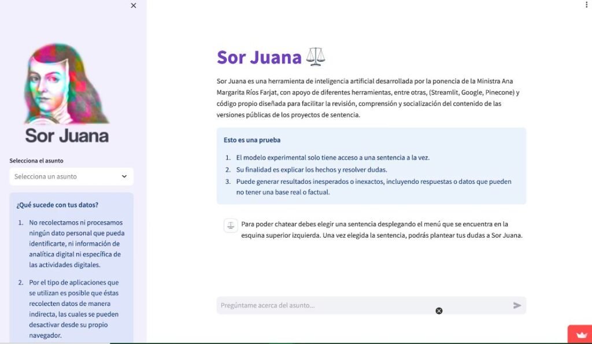Close the sidebar using the X icon
This screenshot has width=592, height=344.
pyautogui.click(x=134, y=6)
